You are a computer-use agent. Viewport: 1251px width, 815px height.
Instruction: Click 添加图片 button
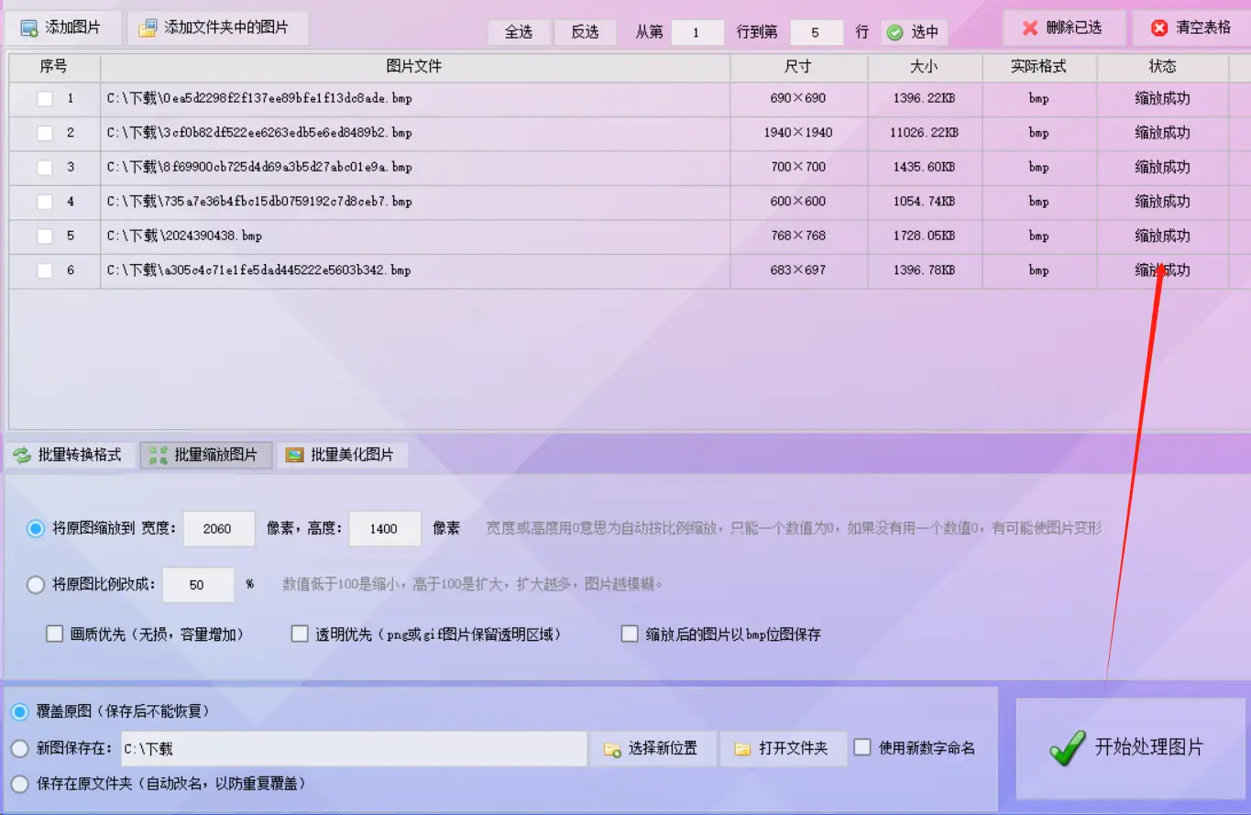coord(62,28)
